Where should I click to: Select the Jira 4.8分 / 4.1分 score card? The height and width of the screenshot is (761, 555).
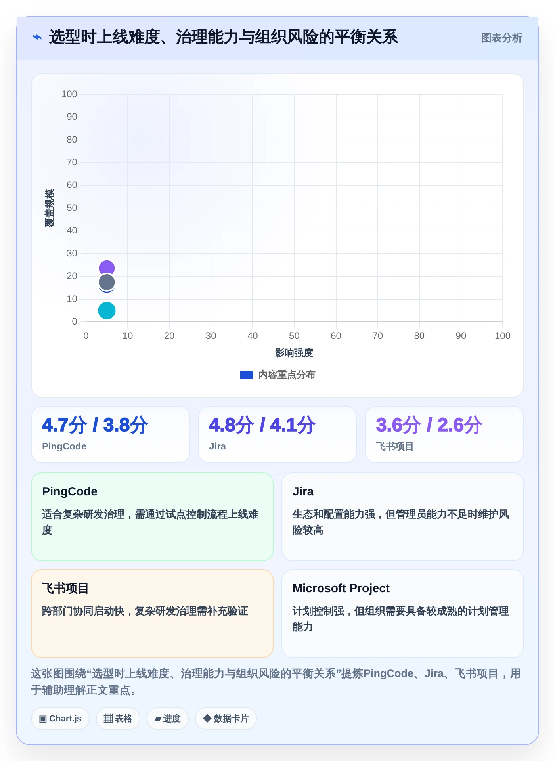277,434
